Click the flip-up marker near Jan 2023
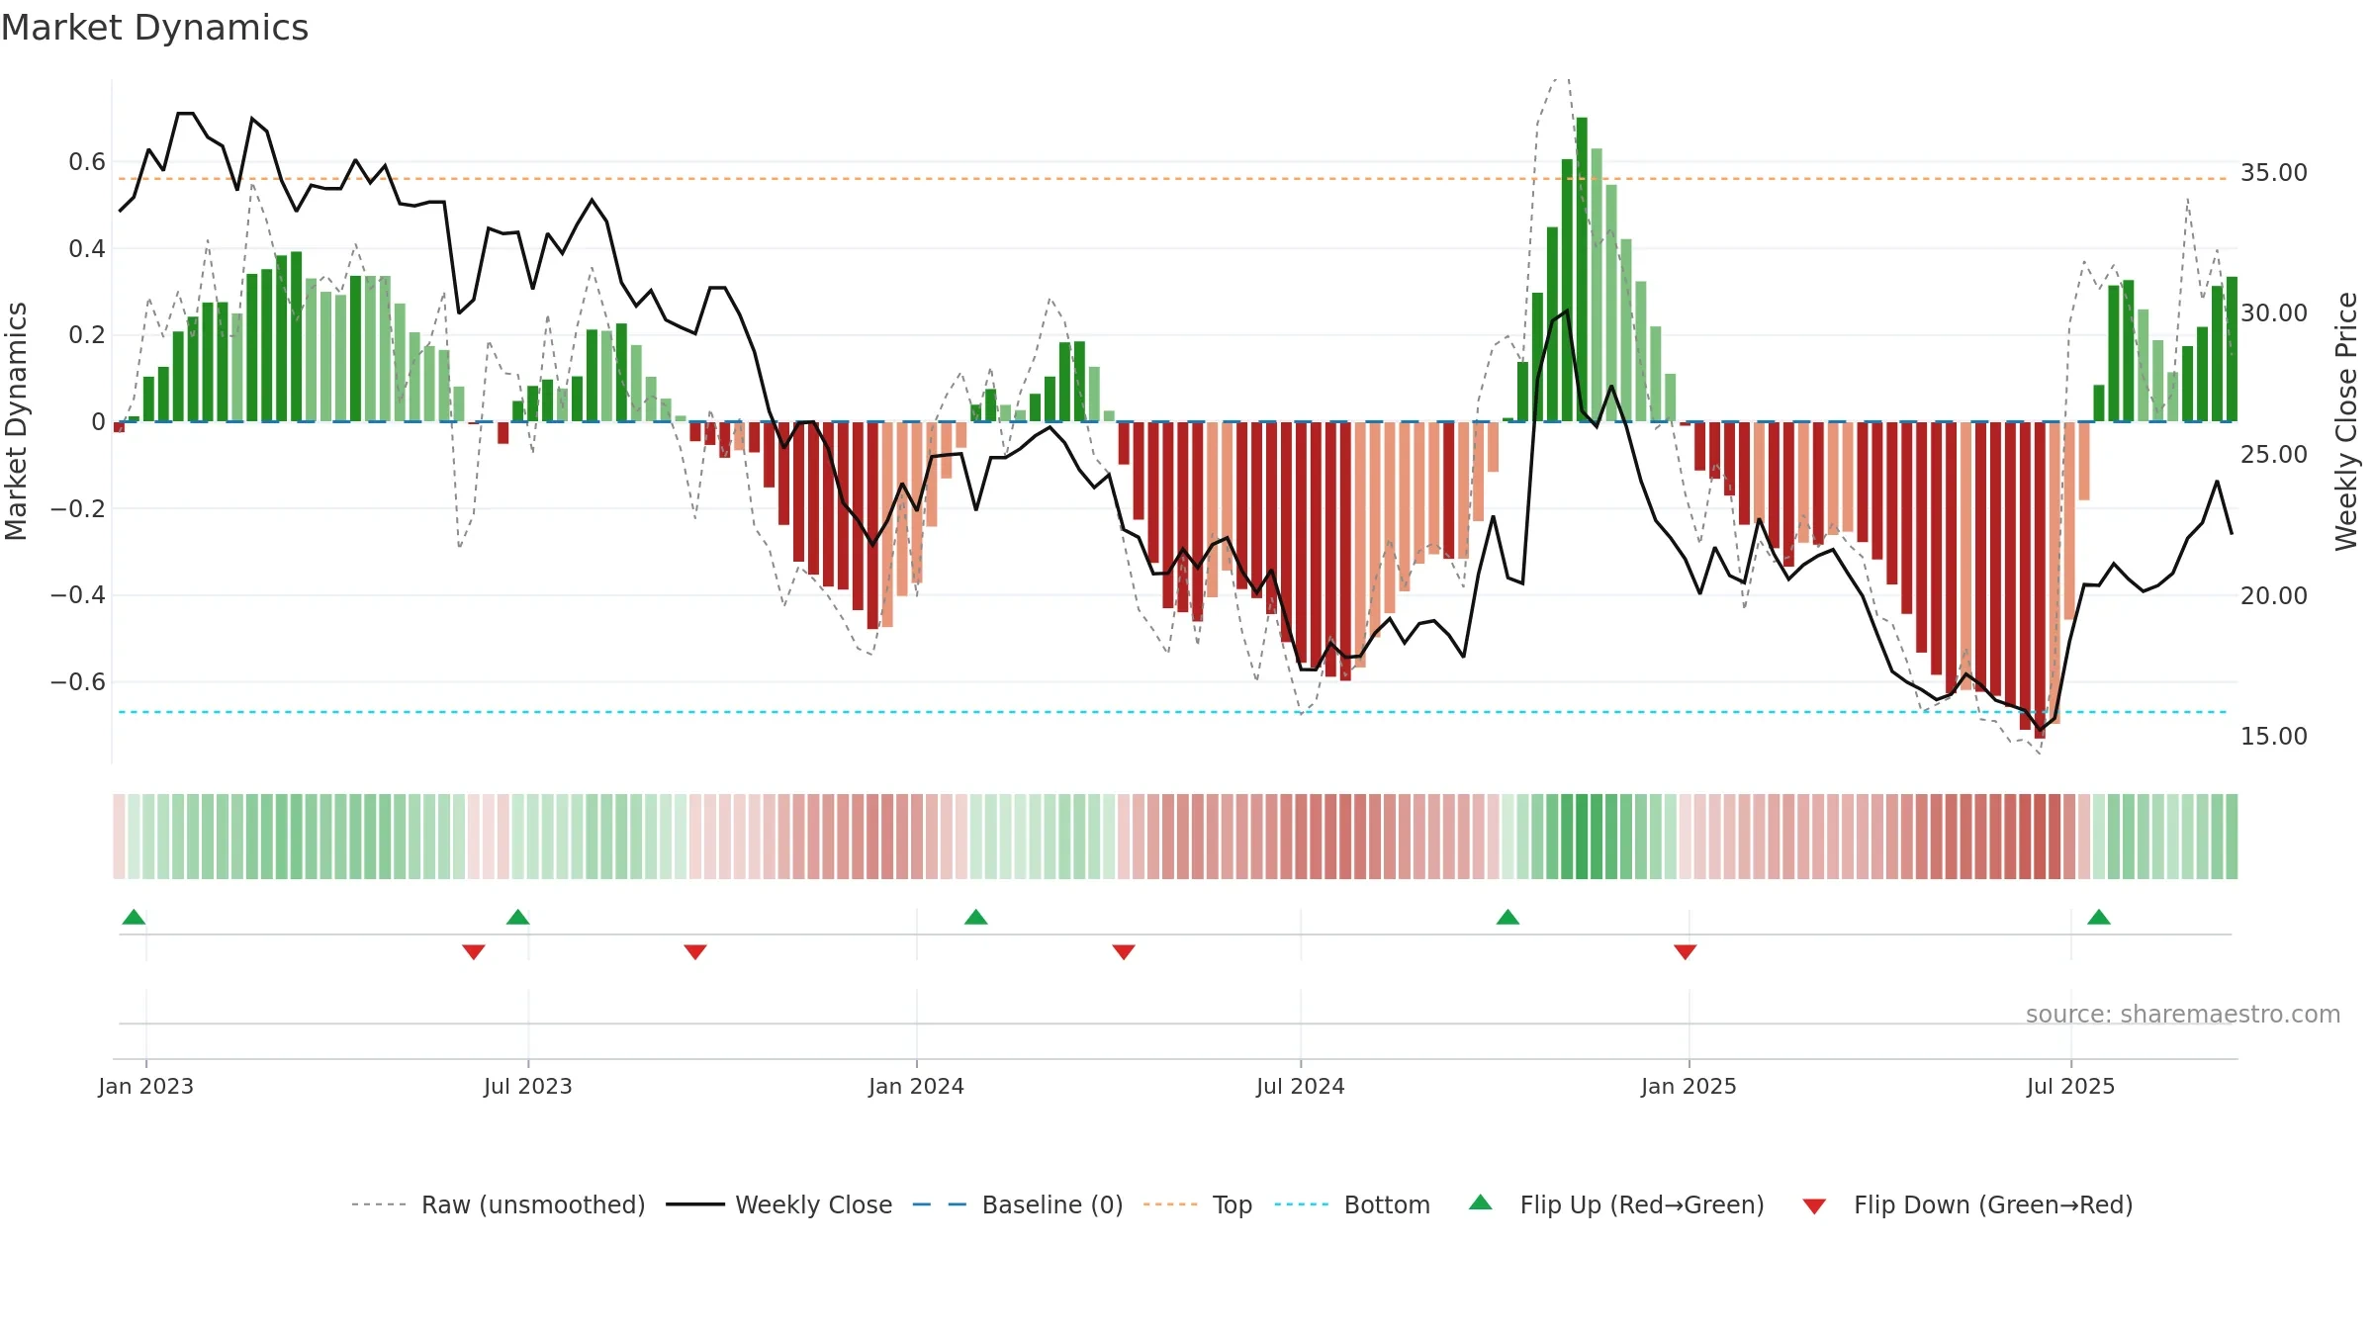Viewport: 2374px width, 1335px height. click(x=134, y=917)
